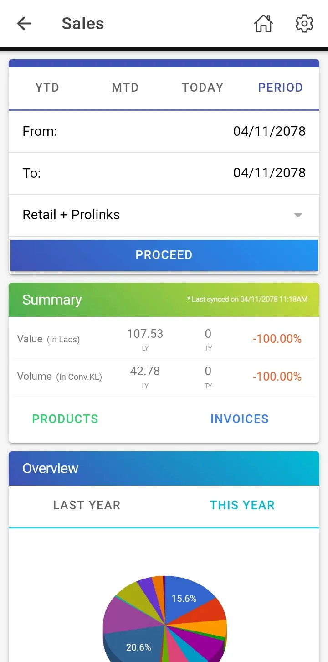Tap the PROCEED button

[164, 255]
